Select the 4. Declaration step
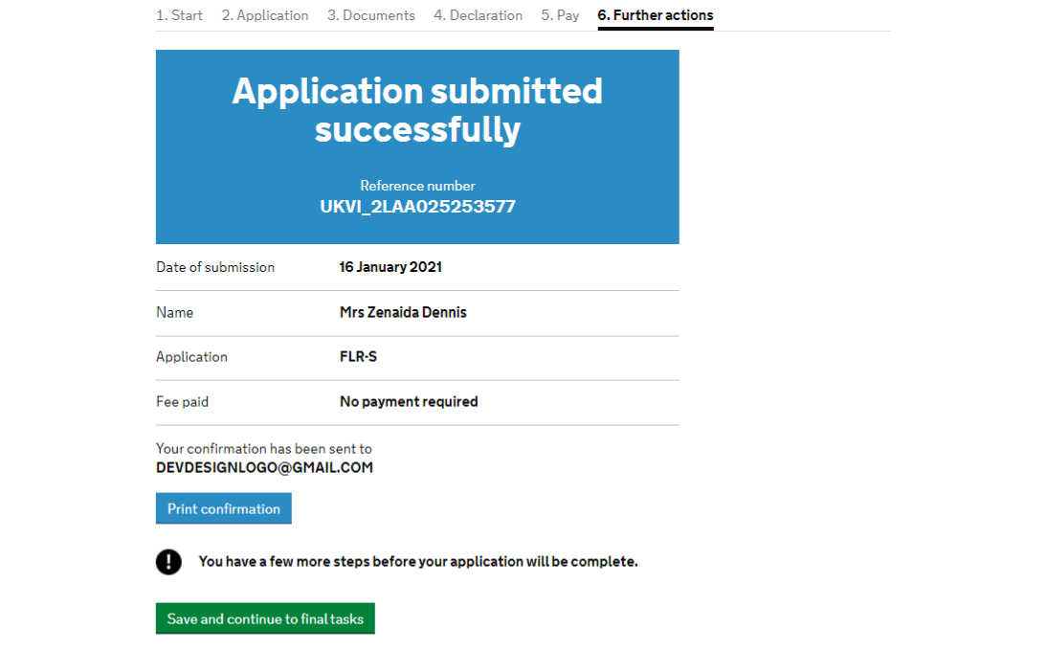The width and height of the screenshot is (1046, 651). click(x=478, y=15)
